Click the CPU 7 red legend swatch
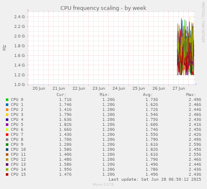Screen dimensions: 207x189 (x=7, y=135)
